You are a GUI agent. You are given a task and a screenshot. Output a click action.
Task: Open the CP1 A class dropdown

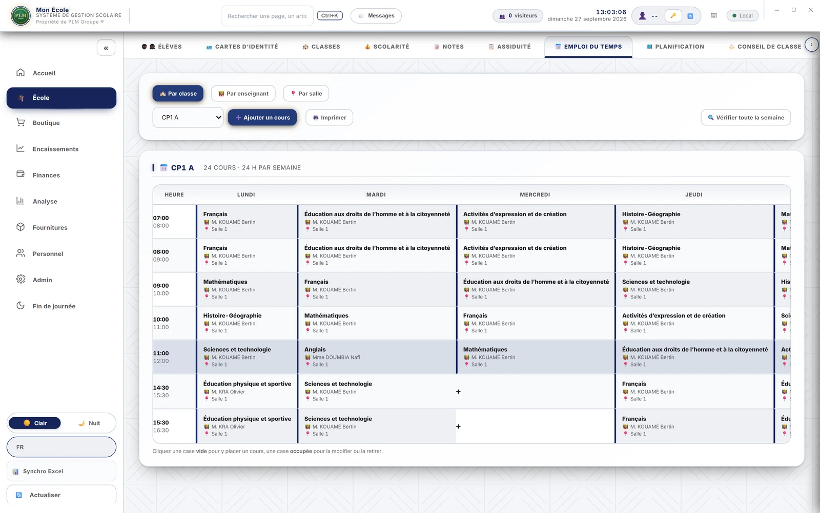188,118
